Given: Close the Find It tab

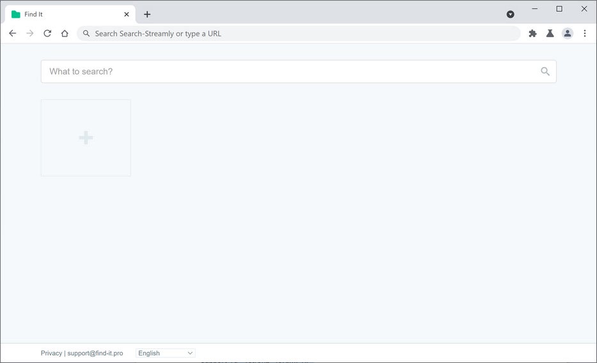Looking at the screenshot, I should (x=127, y=15).
